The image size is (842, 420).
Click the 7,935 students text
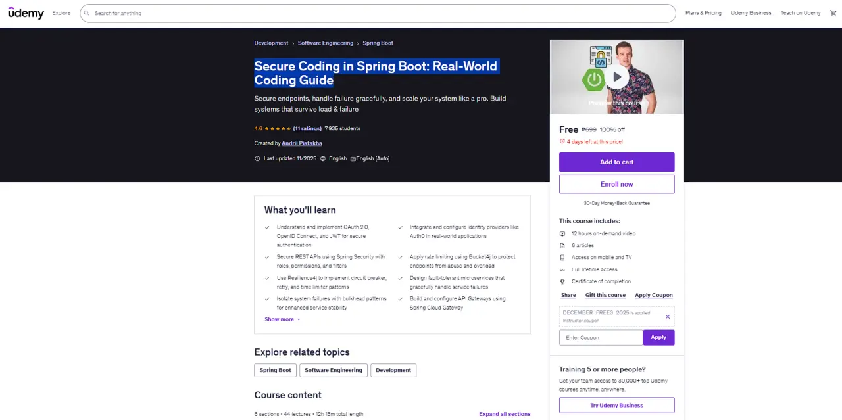[x=343, y=129]
